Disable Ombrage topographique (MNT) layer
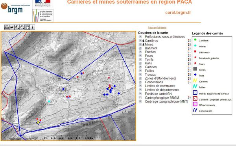 [140, 102]
